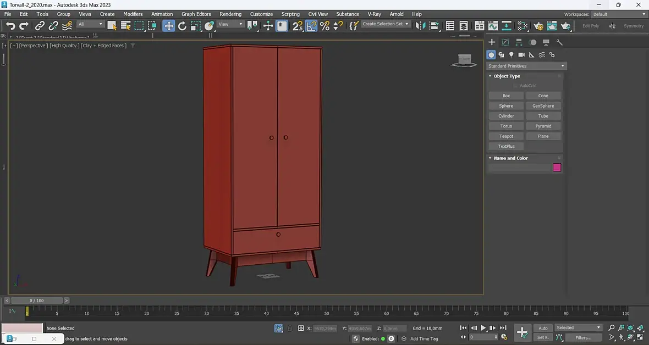Switch to Cameras category in Create panel
The height and width of the screenshot is (345, 649).
coord(521,55)
